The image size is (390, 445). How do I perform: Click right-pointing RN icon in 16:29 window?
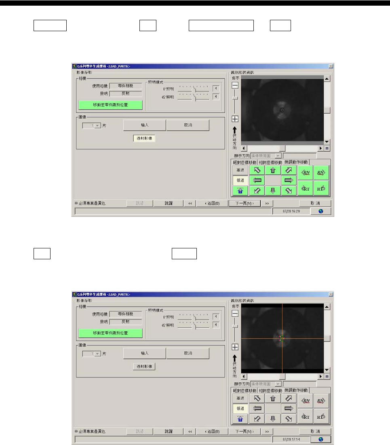click(x=321, y=173)
